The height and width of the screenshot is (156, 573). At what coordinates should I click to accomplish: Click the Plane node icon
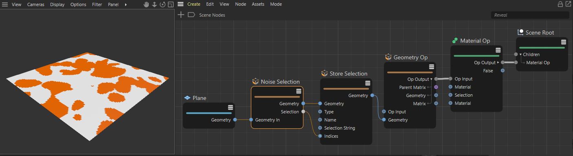click(x=187, y=98)
